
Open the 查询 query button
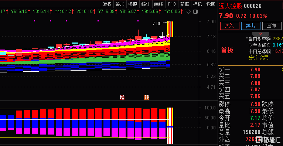tap(272, 26)
